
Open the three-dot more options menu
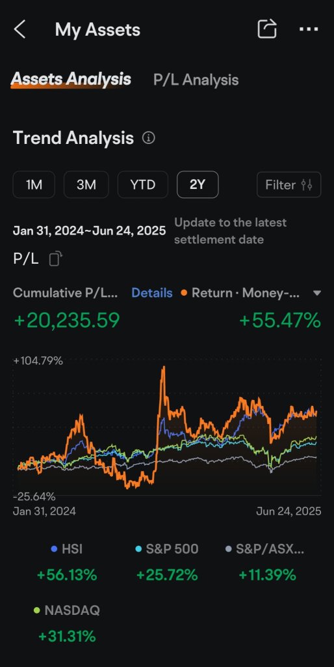click(309, 29)
